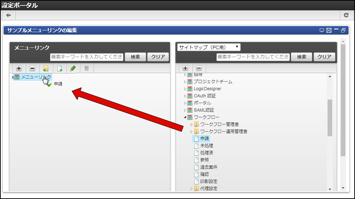355x199 pixels.
Task: Expand all nodes in sitemap tree
Action: pyautogui.click(x=185, y=68)
